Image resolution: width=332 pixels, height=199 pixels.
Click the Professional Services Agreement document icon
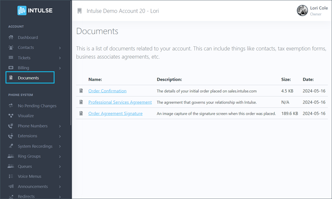[x=81, y=102]
